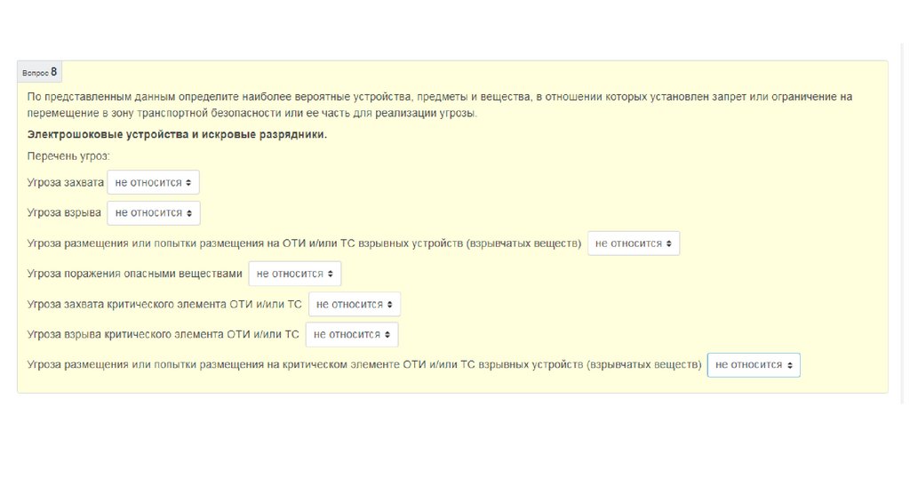Click the 'Угроза захвата' label text
The width and height of the screenshot is (910, 494).
(x=65, y=183)
